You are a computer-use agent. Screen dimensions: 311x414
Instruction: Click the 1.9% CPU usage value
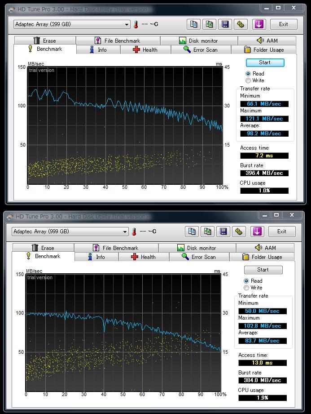click(263, 398)
